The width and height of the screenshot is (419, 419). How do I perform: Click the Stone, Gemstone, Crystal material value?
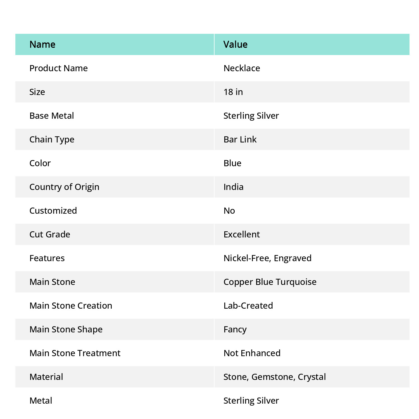point(275,377)
